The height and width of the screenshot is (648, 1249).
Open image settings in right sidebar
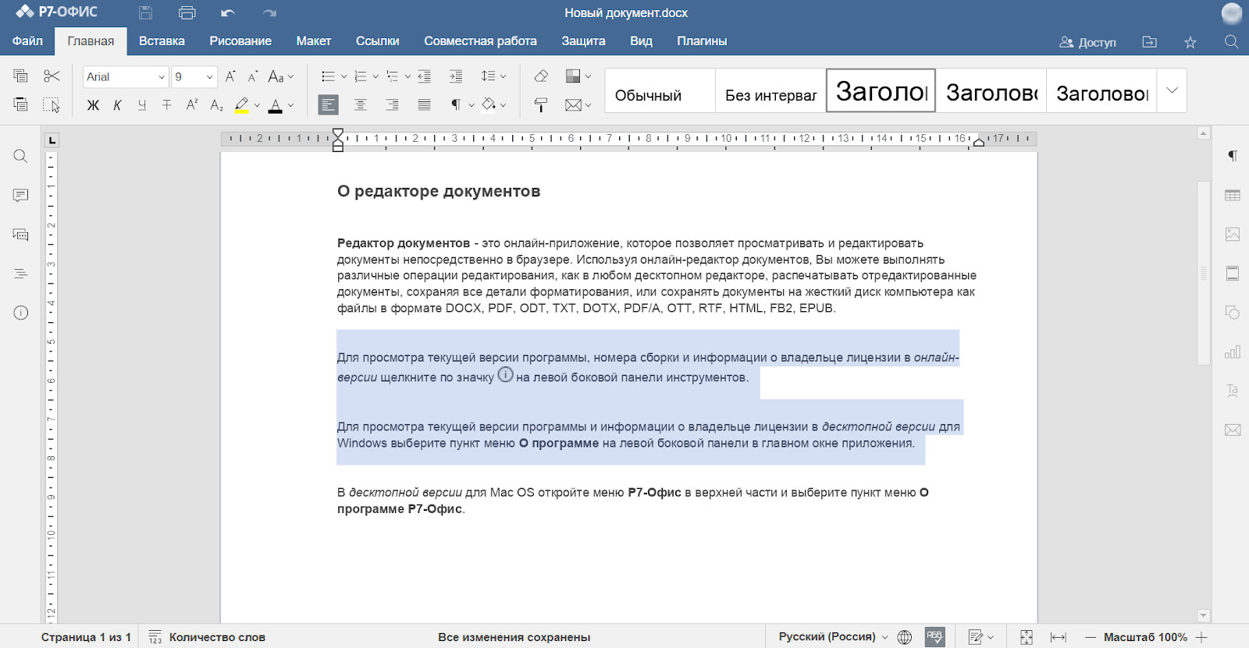coord(1233,234)
